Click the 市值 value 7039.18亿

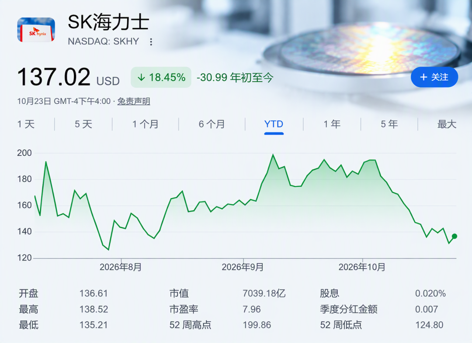[x=264, y=293]
